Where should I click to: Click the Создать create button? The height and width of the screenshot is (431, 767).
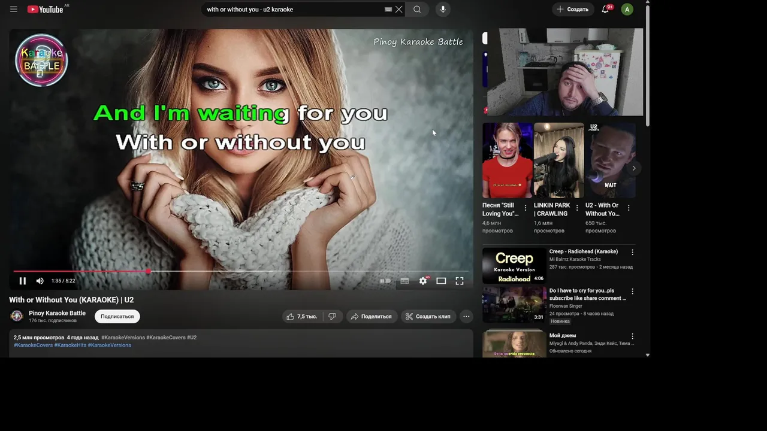[573, 9]
